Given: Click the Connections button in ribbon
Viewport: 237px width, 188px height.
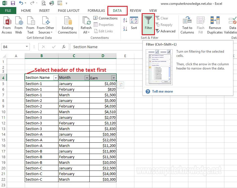Looking at the screenshot, I should tap(105, 18).
